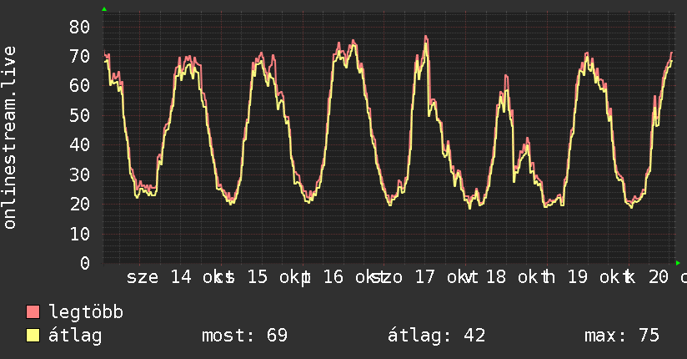Click the 'max: 75' value
687x359 pixels.
(622, 336)
